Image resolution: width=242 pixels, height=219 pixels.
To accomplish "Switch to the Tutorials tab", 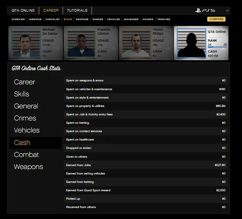I will click(x=77, y=11).
